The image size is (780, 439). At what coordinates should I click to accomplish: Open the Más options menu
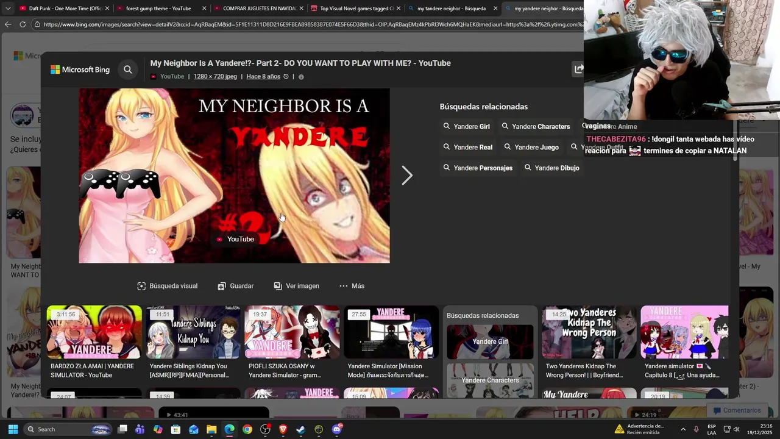[352, 286]
